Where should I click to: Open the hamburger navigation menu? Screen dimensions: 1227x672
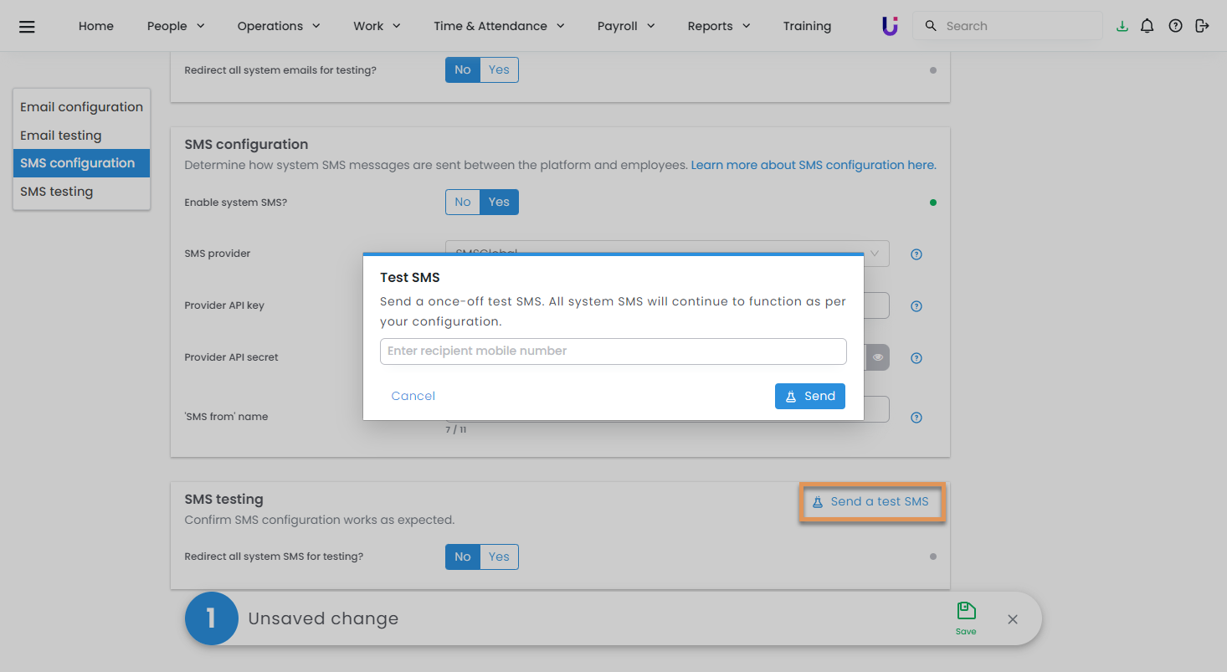[27, 27]
